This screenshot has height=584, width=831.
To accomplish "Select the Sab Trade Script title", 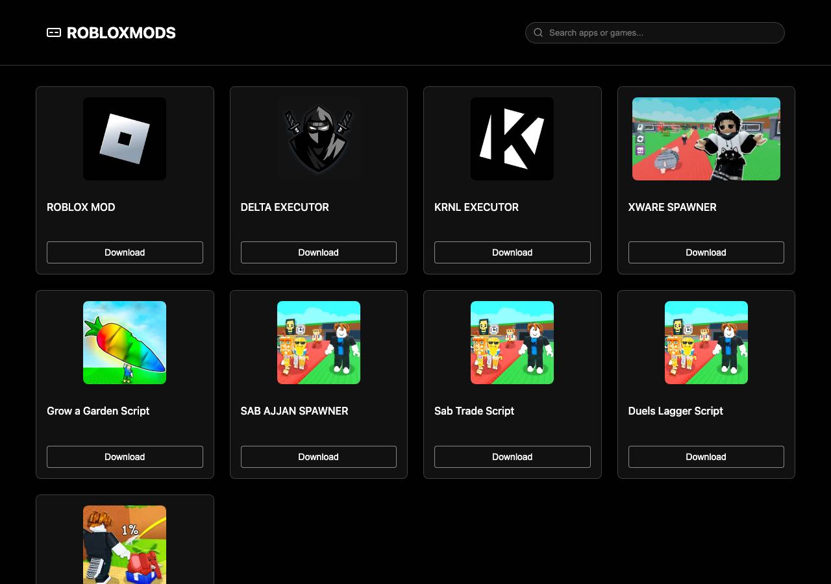I will click(474, 411).
